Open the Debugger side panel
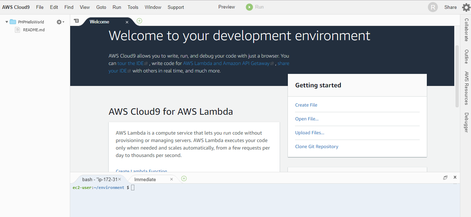471x217 pixels. click(x=466, y=123)
